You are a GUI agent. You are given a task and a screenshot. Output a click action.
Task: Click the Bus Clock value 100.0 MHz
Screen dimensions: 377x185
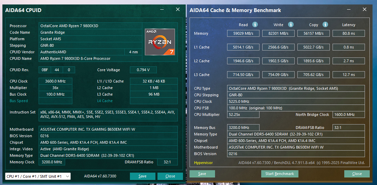pyautogui.click(x=55, y=94)
